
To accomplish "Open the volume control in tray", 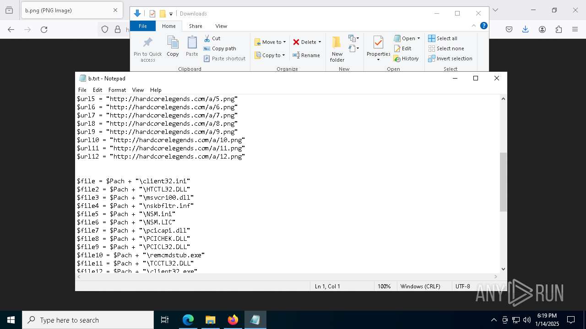I will 527,320.
